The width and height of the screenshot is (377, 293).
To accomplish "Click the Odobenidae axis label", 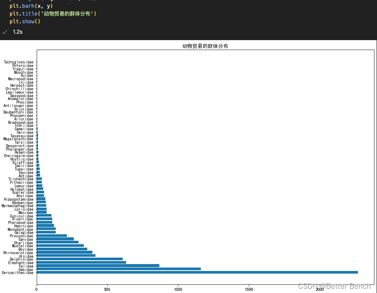I will 22,203.
